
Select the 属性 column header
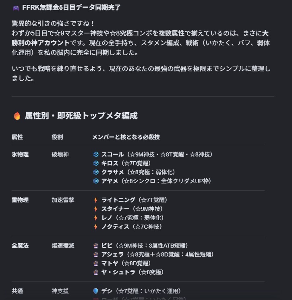(17, 137)
